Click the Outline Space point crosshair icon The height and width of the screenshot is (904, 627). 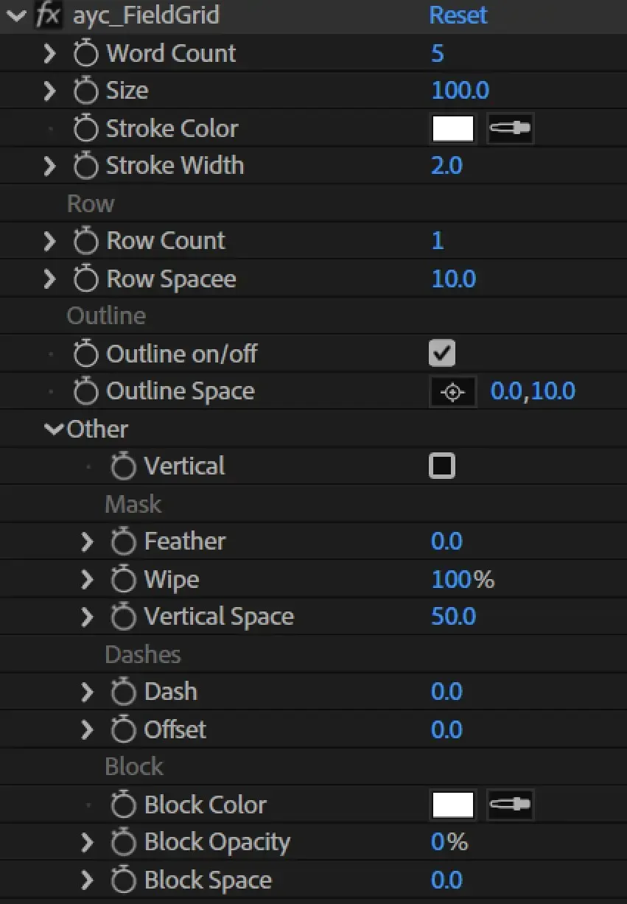pyautogui.click(x=453, y=392)
